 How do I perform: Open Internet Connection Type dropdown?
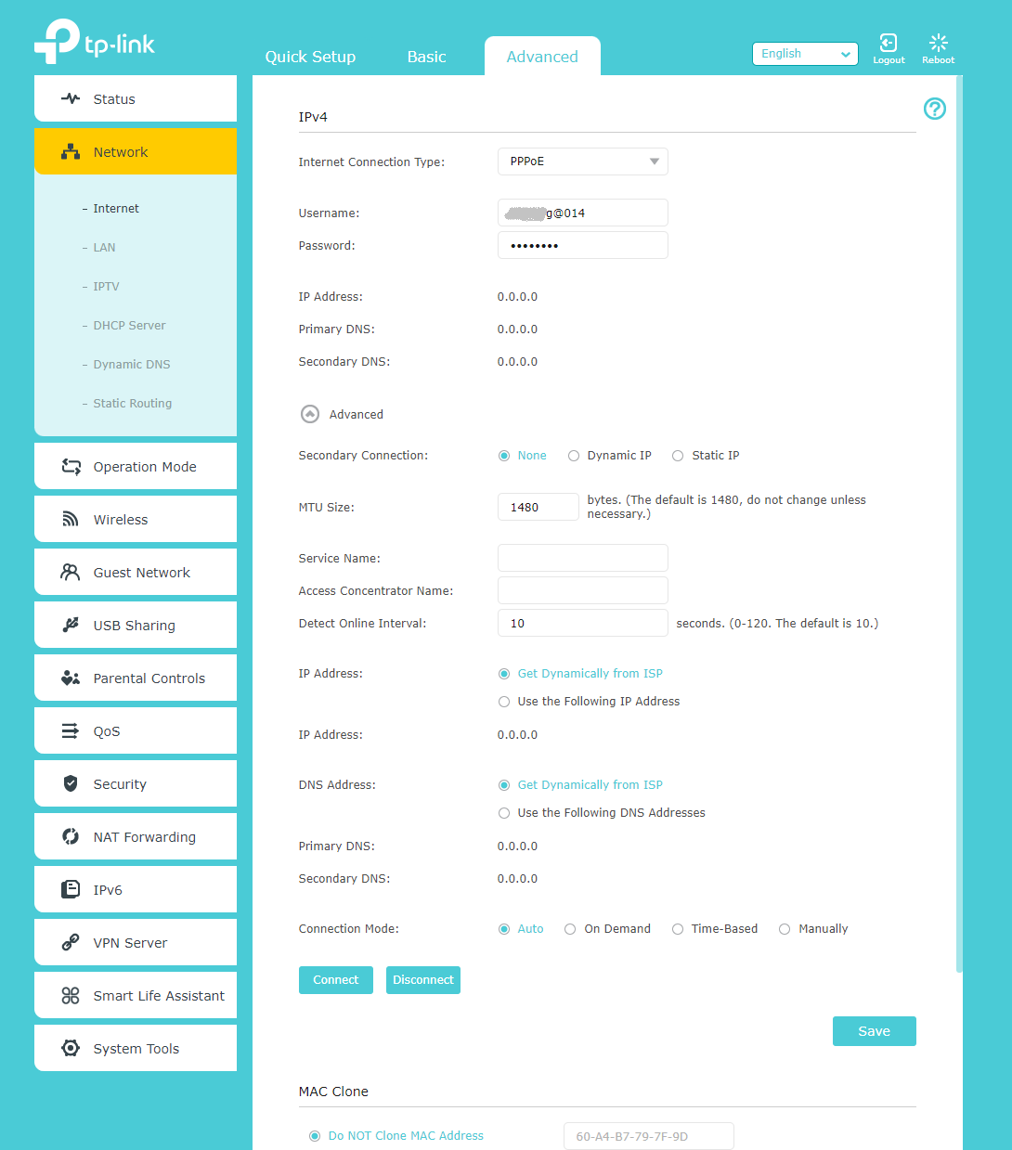(x=583, y=162)
